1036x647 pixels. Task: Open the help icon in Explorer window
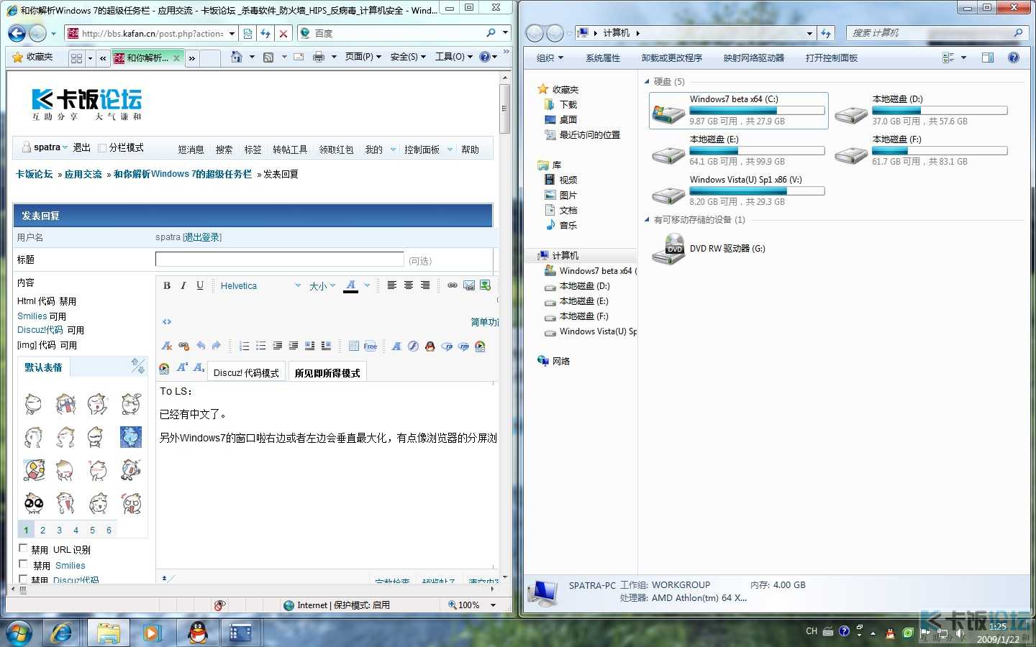(x=1014, y=58)
